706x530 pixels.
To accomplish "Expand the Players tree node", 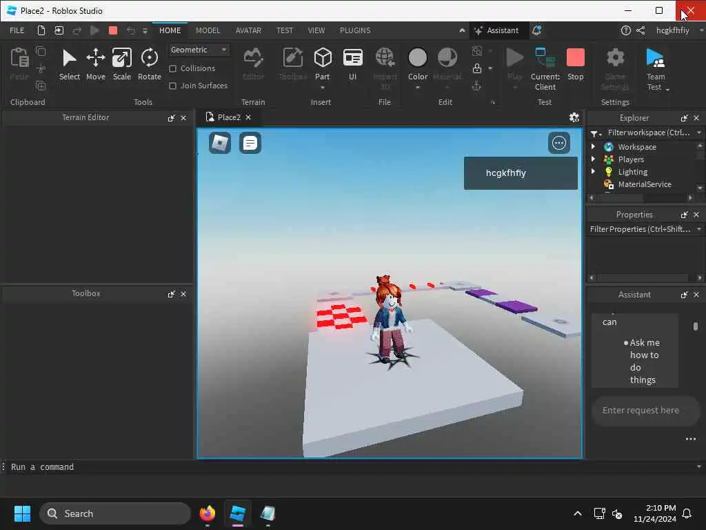I will [x=593, y=159].
